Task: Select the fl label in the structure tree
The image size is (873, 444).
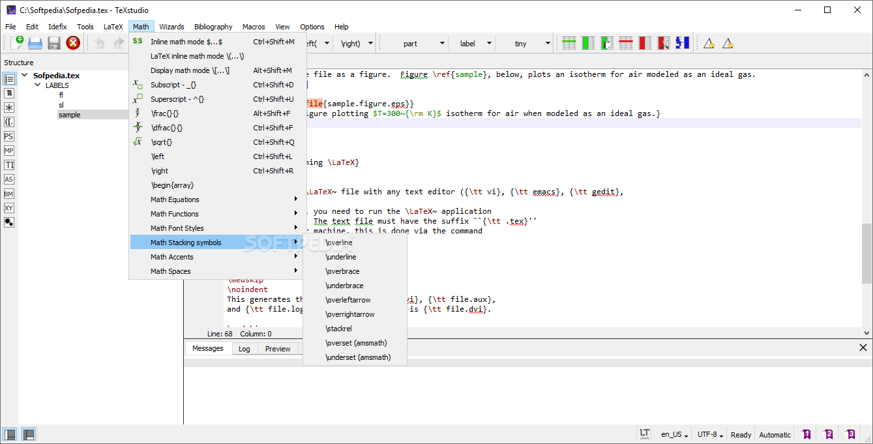Action: click(x=61, y=95)
